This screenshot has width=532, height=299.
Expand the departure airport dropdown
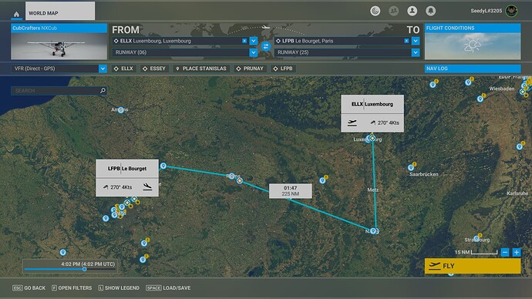(254, 41)
